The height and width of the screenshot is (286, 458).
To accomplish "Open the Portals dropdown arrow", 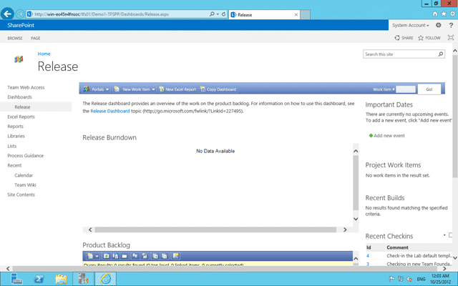I will click(107, 89).
